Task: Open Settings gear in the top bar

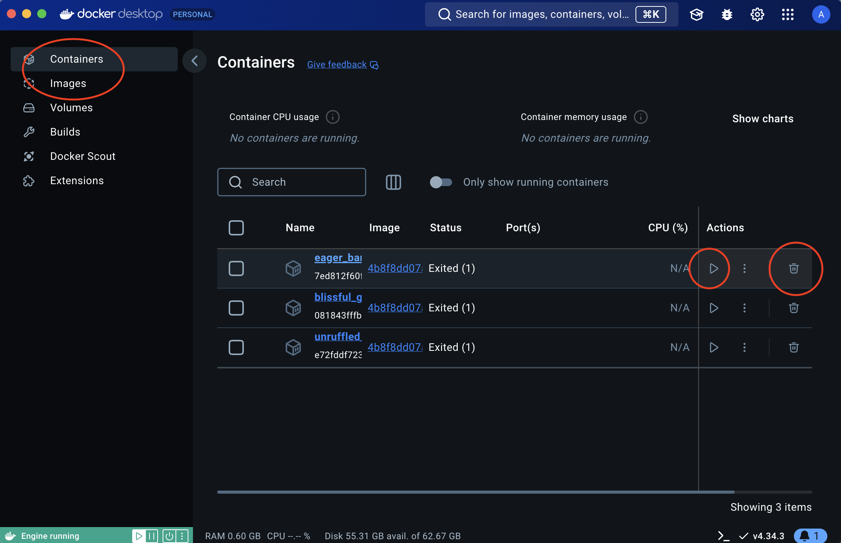Action: pyautogui.click(x=757, y=15)
